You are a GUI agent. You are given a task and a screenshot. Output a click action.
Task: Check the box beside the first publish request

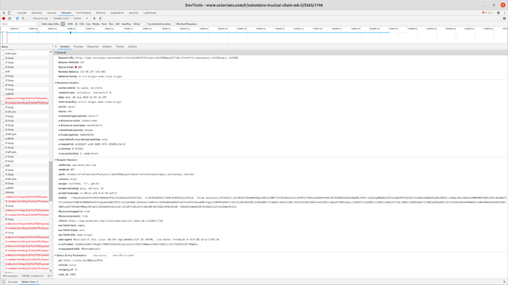(x=3, y=94)
